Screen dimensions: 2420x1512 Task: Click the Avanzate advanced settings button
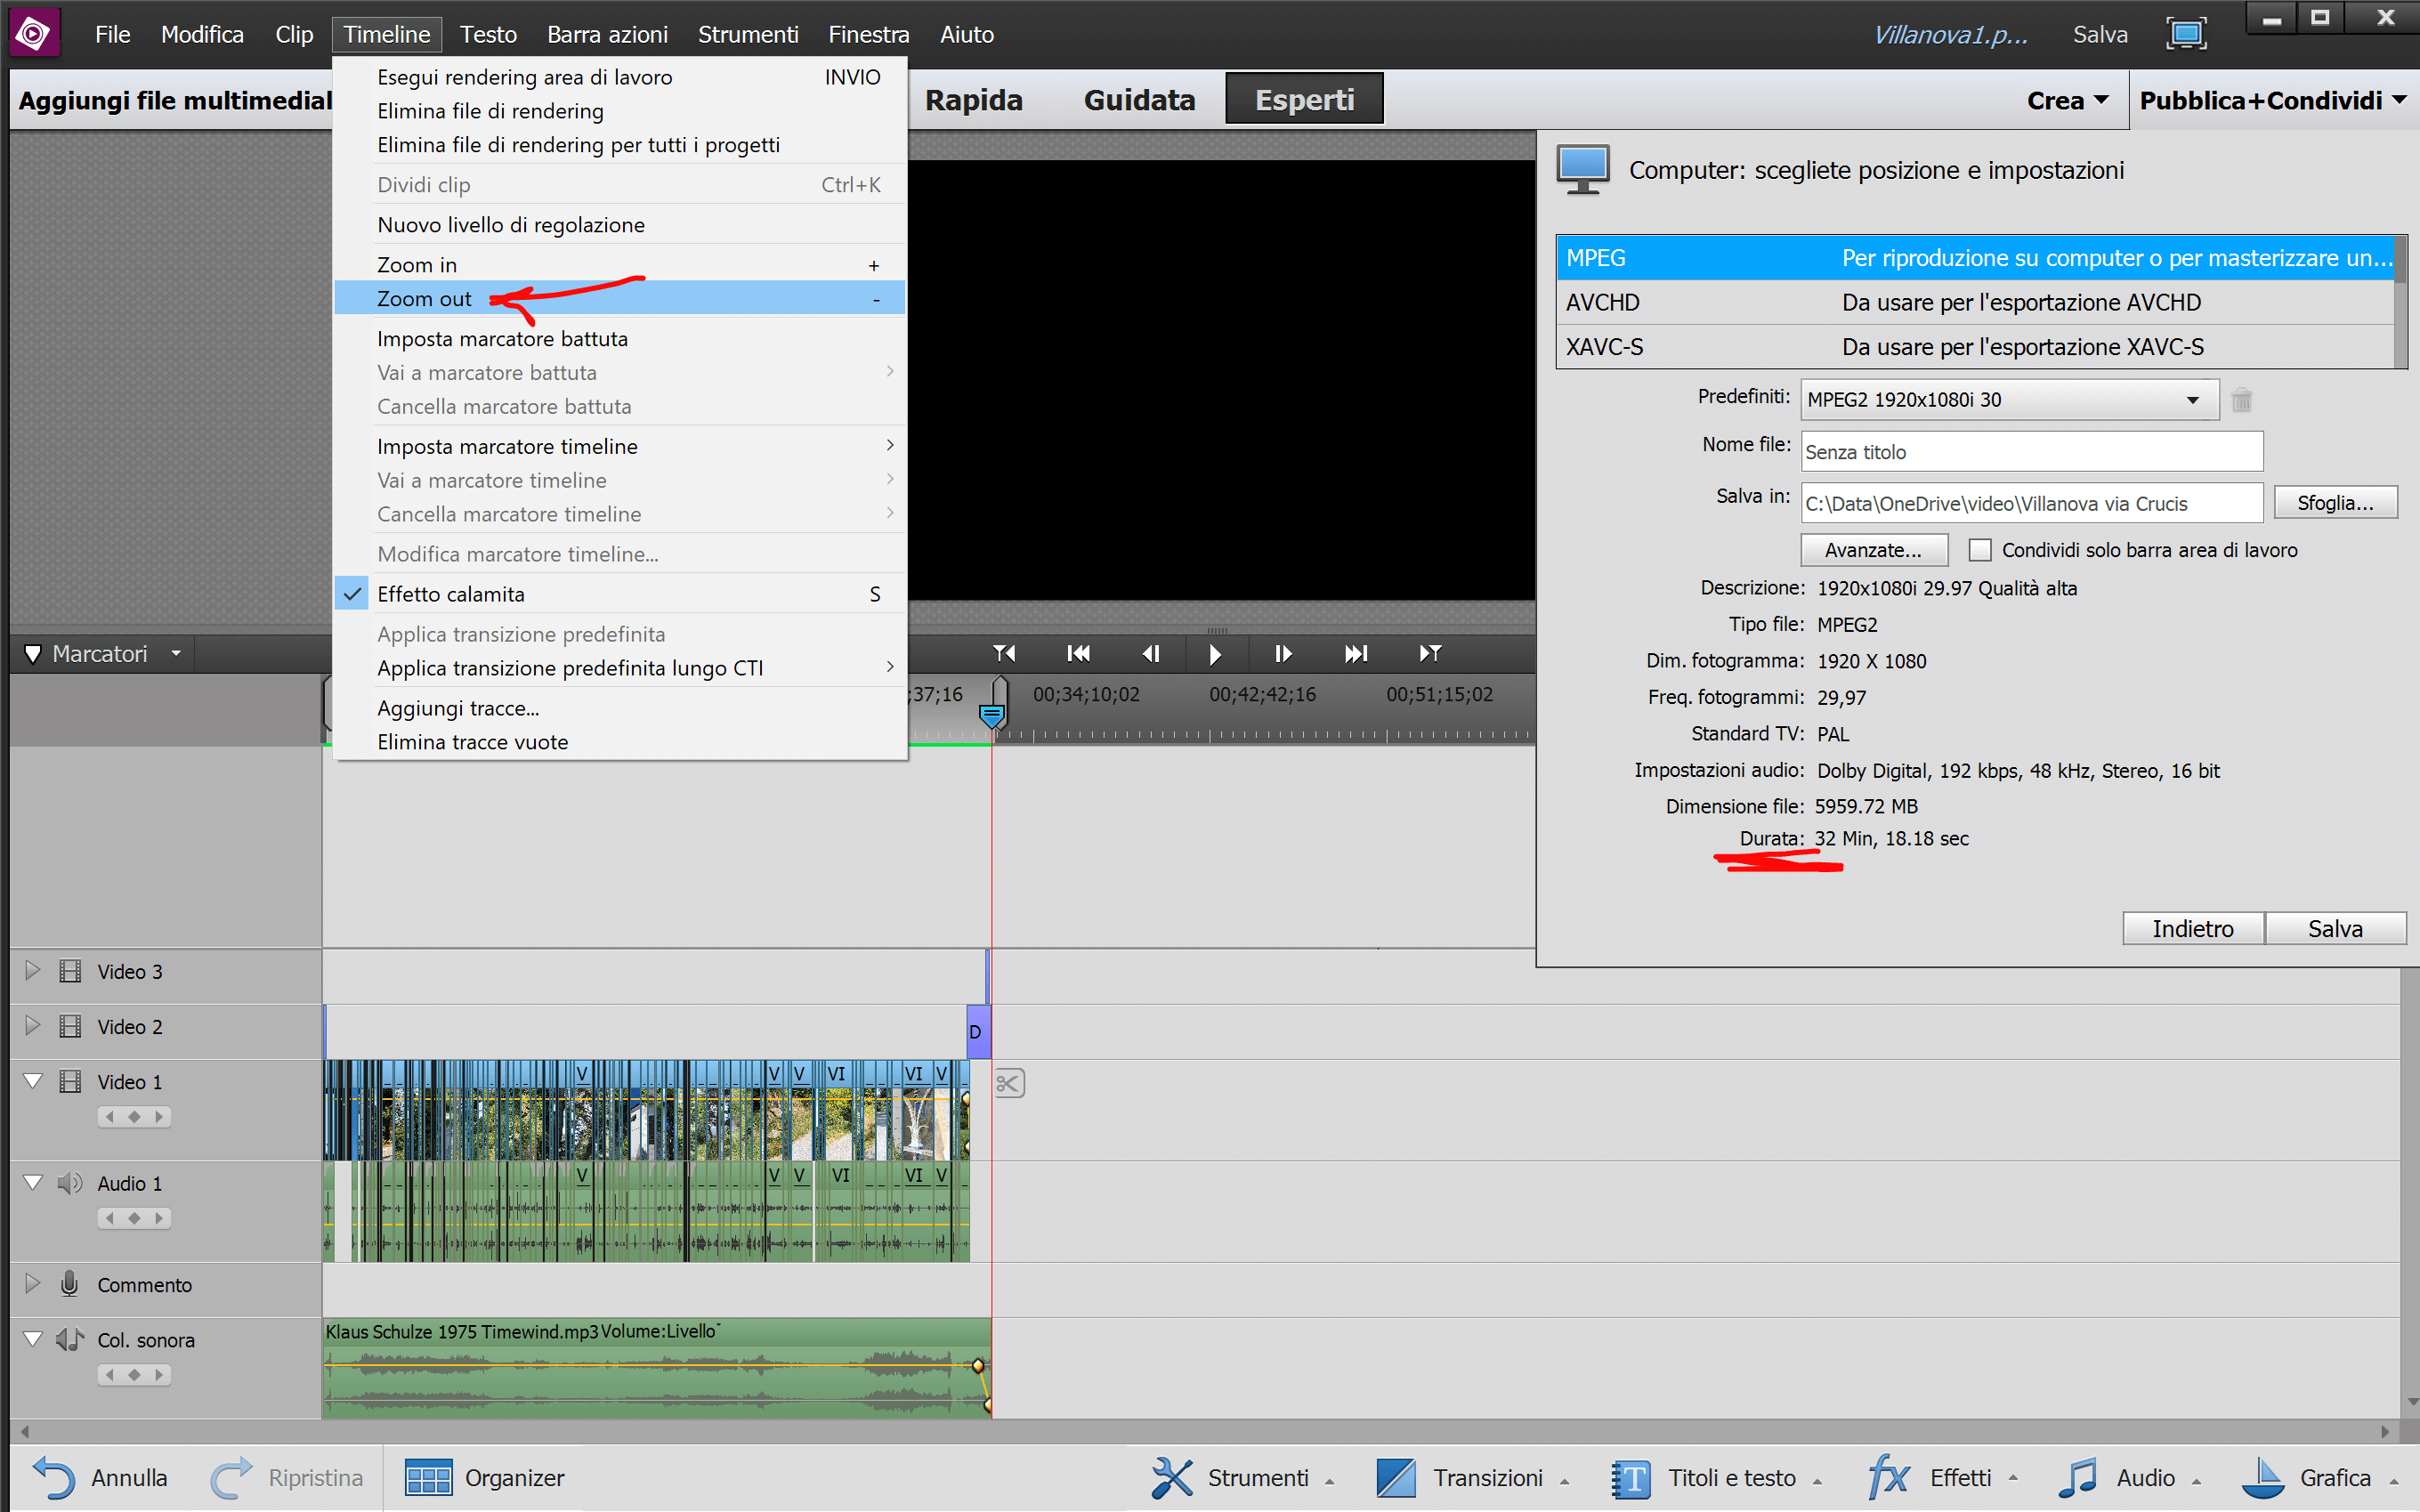(1873, 550)
